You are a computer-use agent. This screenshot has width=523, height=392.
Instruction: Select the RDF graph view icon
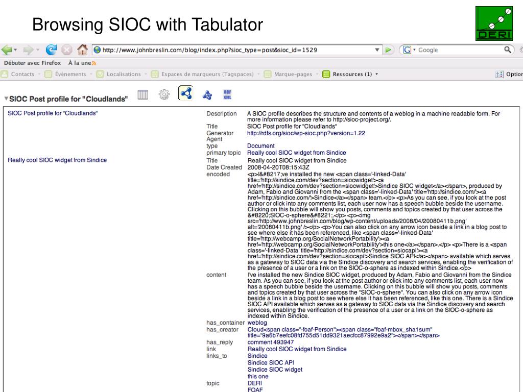(186, 93)
